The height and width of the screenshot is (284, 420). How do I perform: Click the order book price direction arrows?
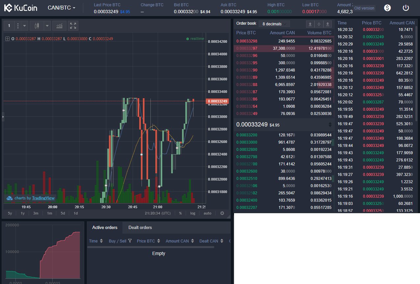coord(330,125)
